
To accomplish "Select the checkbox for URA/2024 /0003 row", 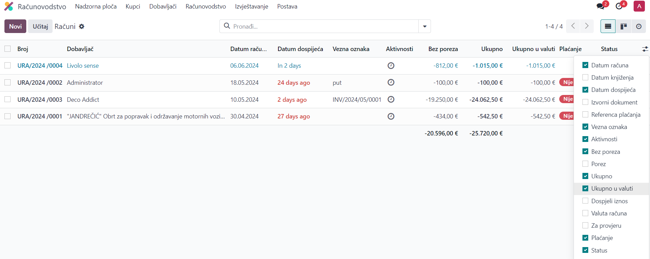I will tap(8, 99).
